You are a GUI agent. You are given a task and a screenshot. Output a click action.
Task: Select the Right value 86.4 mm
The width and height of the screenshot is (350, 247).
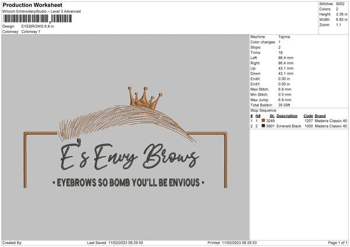[286, 63]
